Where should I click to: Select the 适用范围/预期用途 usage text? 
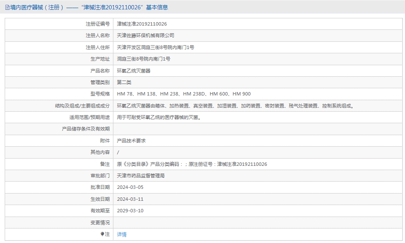(159, 117)
